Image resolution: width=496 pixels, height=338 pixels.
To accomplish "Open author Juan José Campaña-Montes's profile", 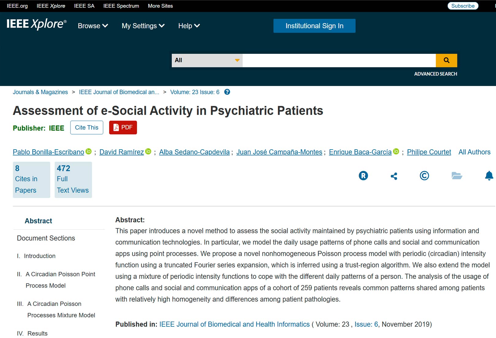I will point(279,152).
